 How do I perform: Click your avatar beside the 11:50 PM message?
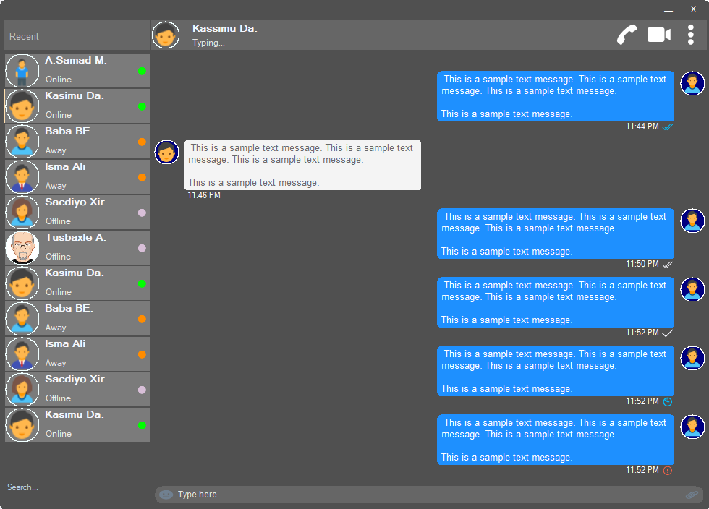click(692, 221)
